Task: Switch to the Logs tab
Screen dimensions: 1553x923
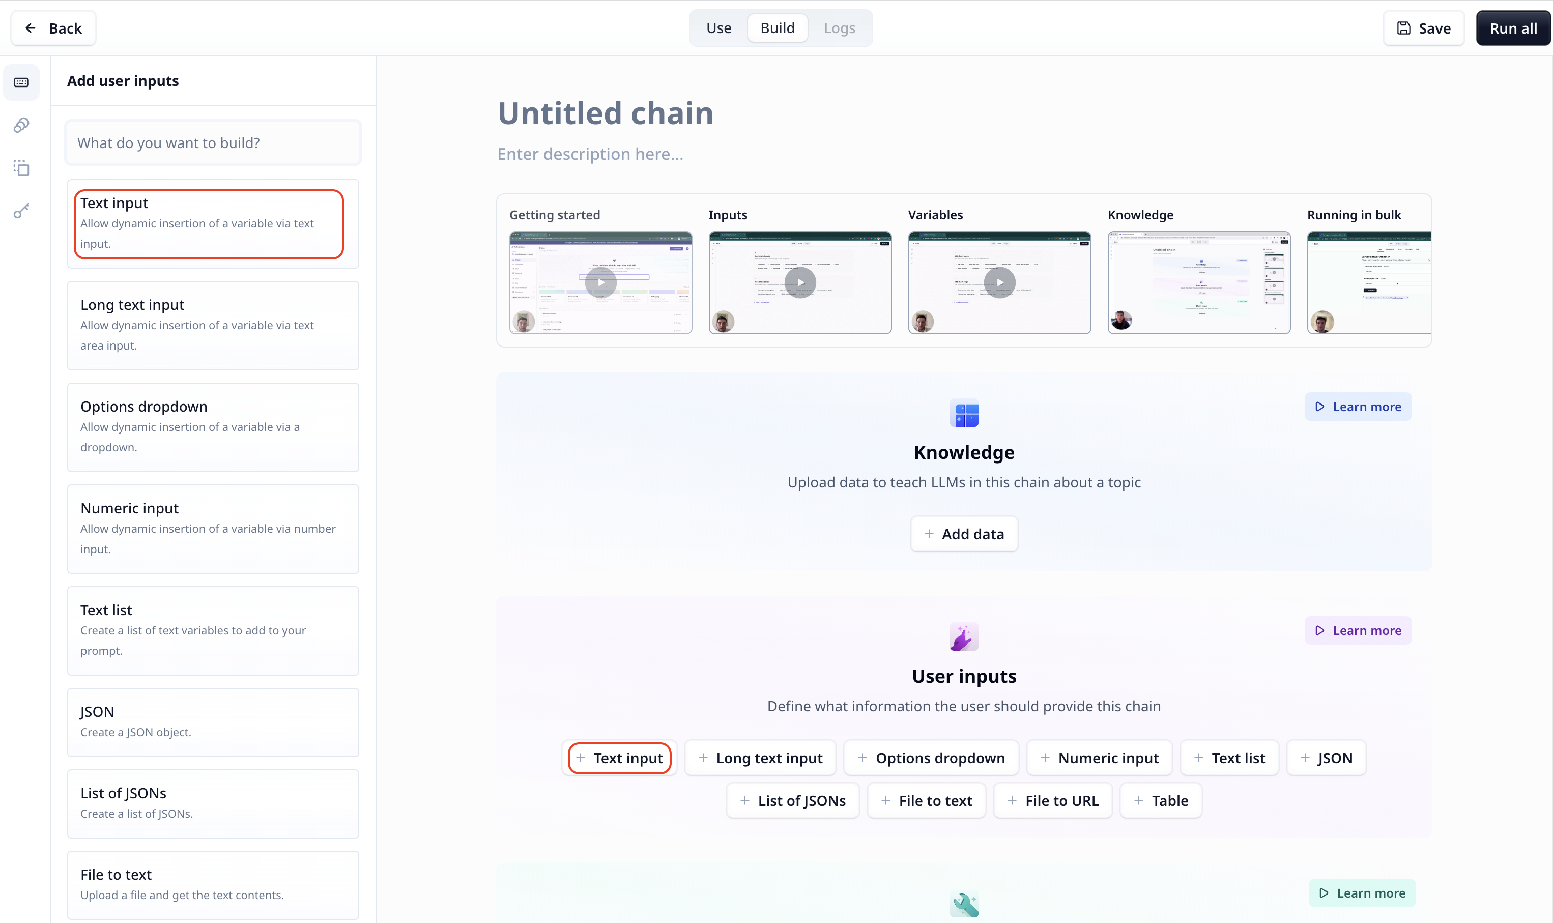Action: coord(839,28)
